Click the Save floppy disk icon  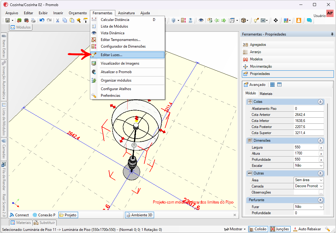(x=8, y=20)
